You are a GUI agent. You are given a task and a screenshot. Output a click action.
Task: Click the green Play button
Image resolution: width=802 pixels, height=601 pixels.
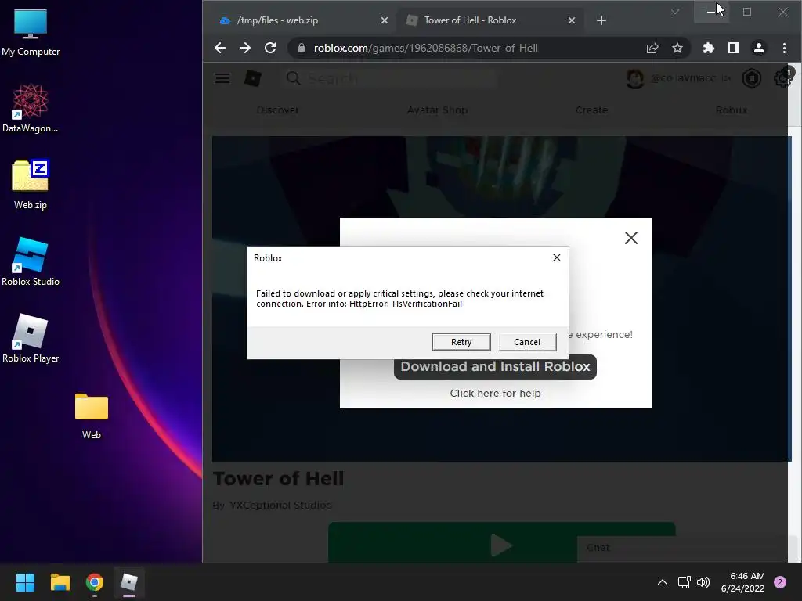(x=501, y=543)
